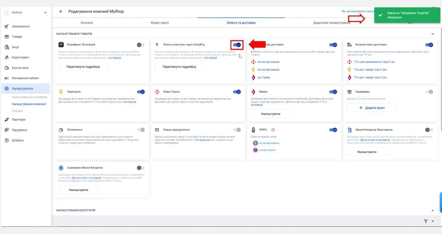Open the Як налаштувати help link
Image resolution: width=442 pixels, height=234 pixels.
(358, 11)
